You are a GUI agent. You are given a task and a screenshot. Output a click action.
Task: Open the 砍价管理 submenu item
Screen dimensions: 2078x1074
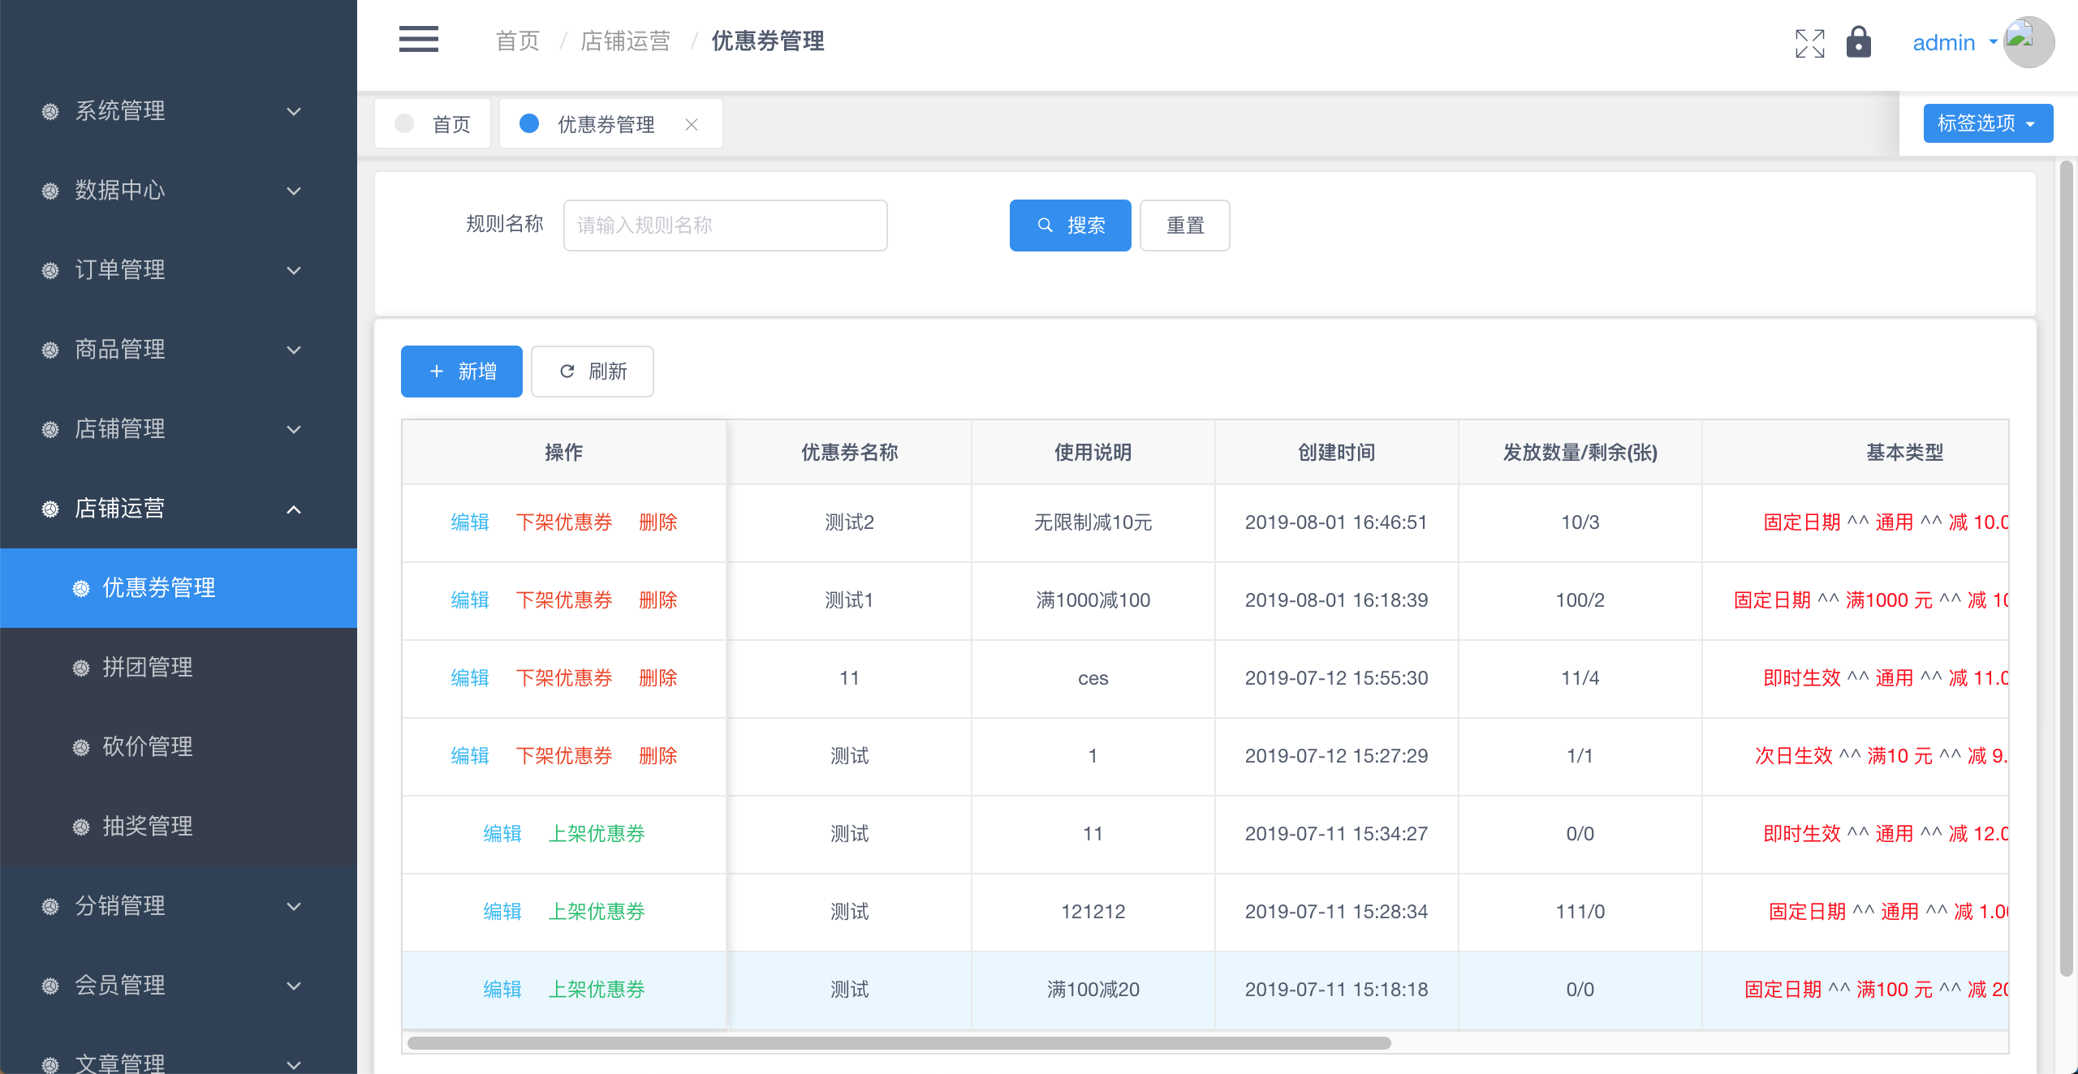[x=148, y=746]
